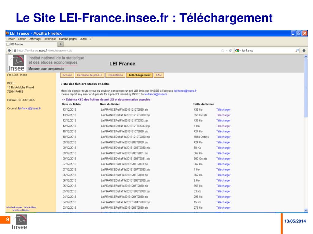The height and width of the screenshot is (234, 313).
Task: Download LeiFRANCEDeltaFile20131210T2030.zip via Télécharger
Action: [223, 137]
